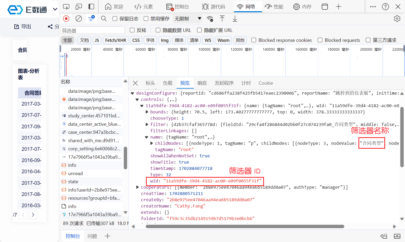Open the DevTools help icon
The height and width of the screenshot is (242, 405).
[x=385, y=7]
